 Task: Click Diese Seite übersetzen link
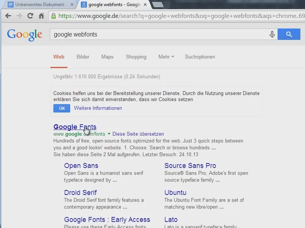tap(138, 134)
